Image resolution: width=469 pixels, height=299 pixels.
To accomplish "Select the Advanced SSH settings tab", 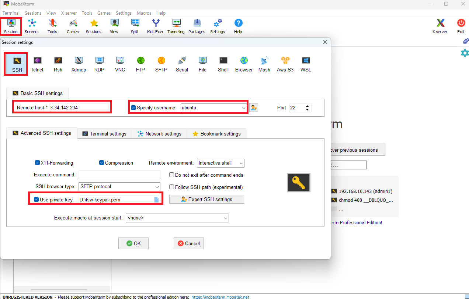I will tap(42, 133).
